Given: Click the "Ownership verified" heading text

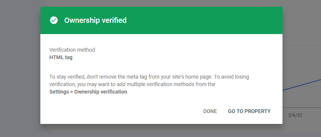Looking at the screenshot, I should point(95,20).
